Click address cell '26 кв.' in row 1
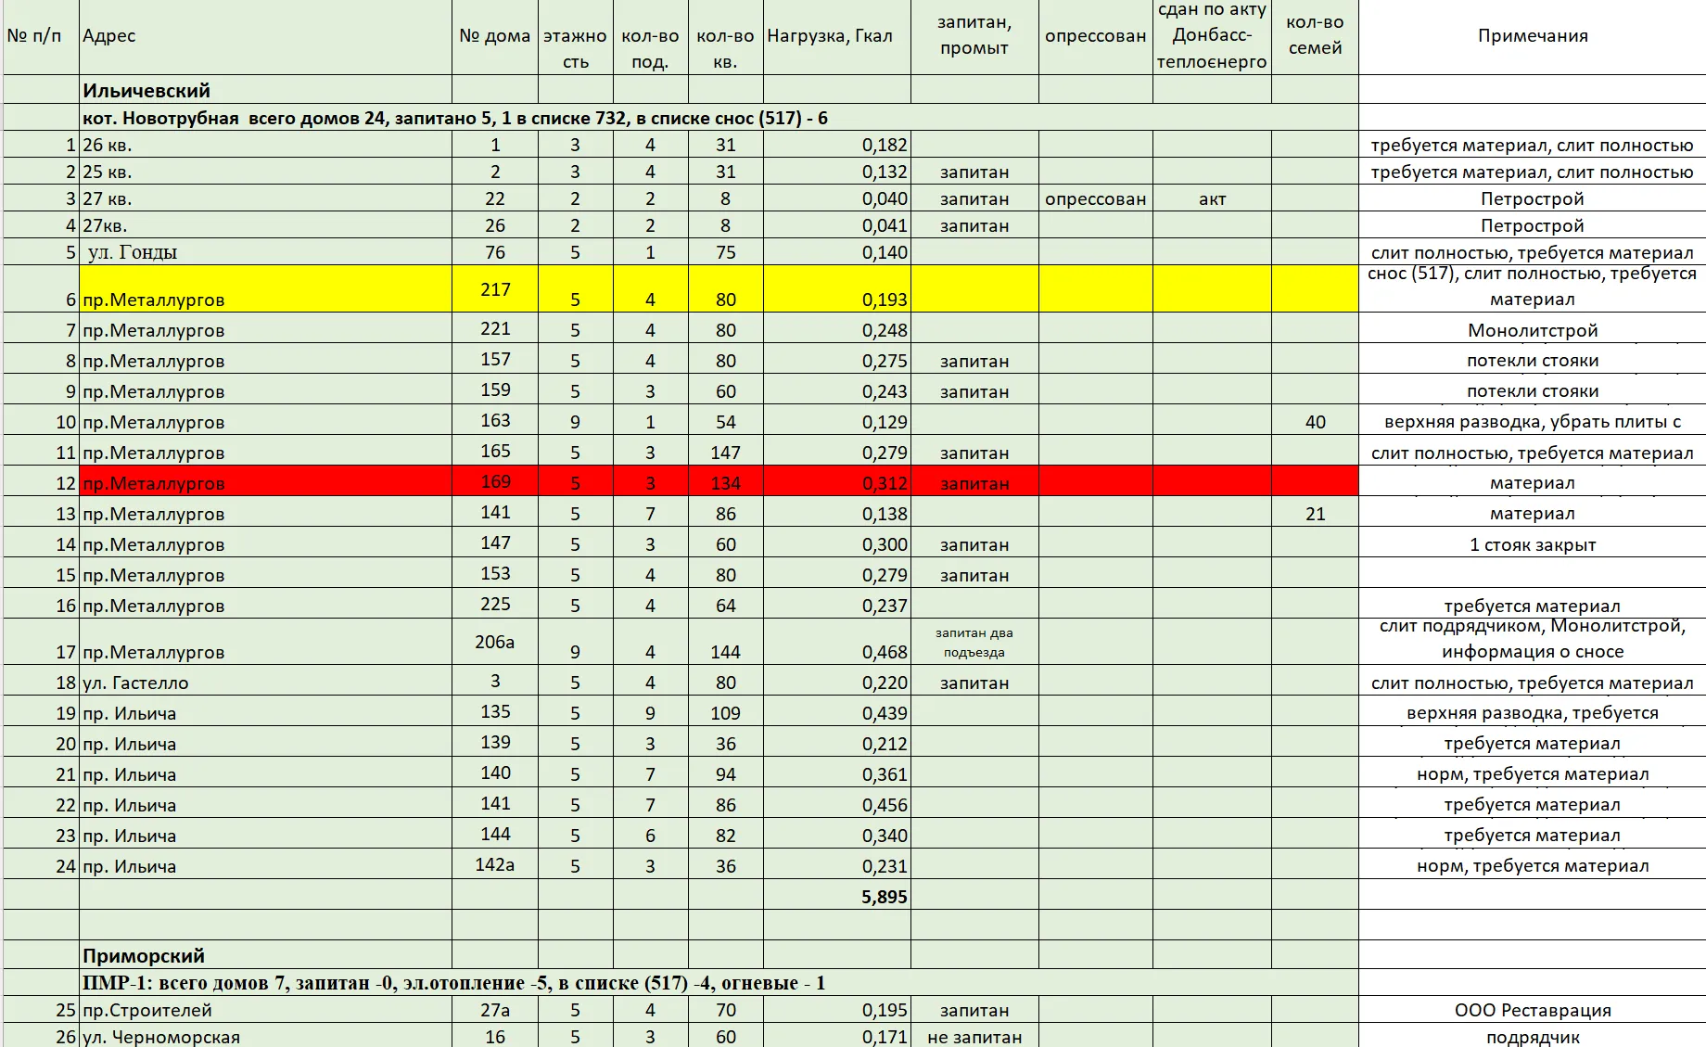The width and height of the screenshot is (1706, 1047). click(x=265, y=145)
